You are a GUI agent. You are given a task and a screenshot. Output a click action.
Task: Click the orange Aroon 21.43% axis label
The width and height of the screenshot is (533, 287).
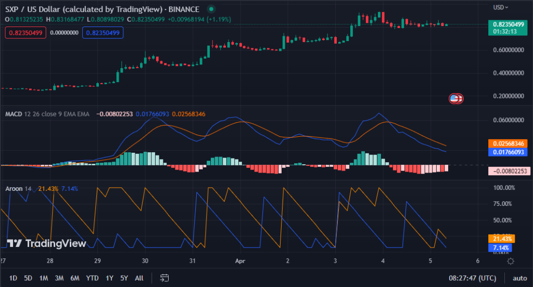point(502,239)
